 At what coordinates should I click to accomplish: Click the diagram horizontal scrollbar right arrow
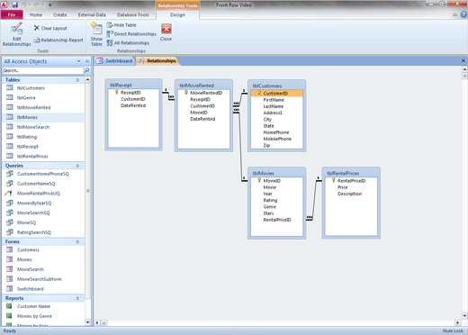458,323
